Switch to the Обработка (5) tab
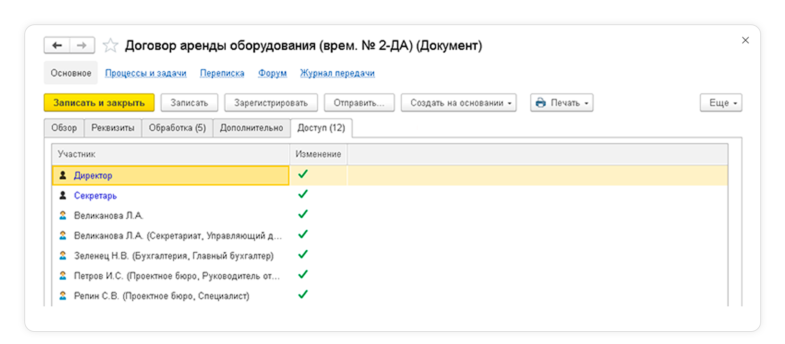785x344 pixels. [177, 128]
